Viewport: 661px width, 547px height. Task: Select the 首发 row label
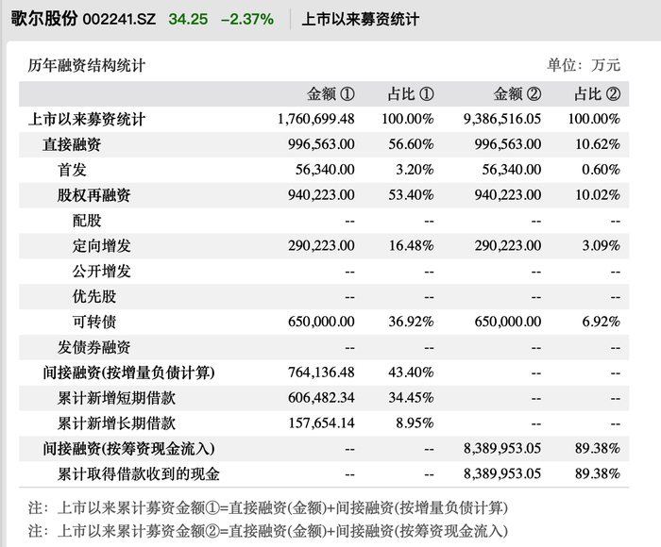[x=72, y=170]
